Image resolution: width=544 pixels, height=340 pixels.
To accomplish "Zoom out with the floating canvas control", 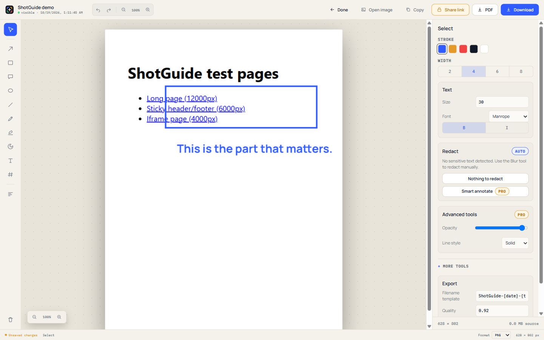I will 34,317.
